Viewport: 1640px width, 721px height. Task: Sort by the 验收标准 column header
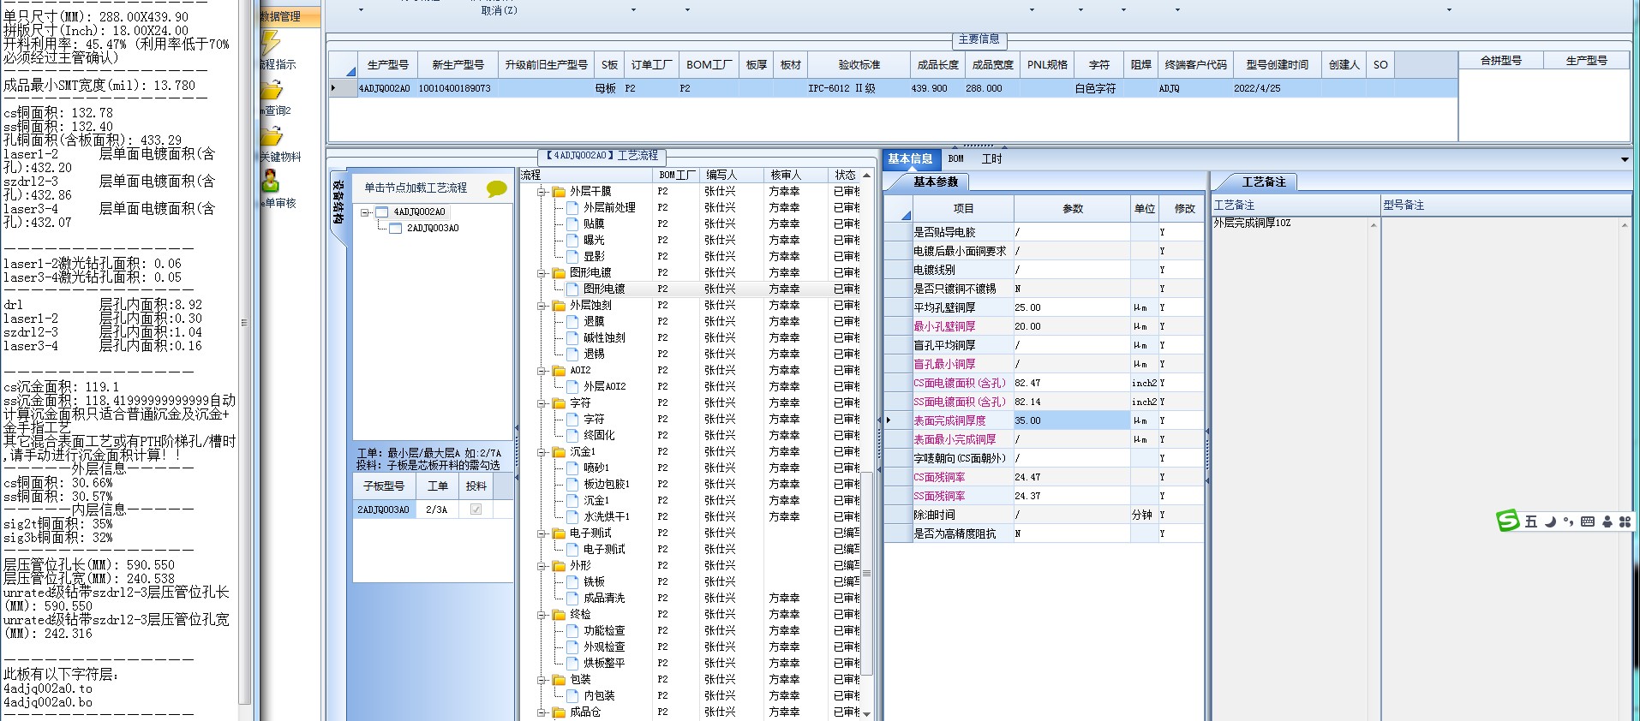pyautogui.click(x=859, y=65)
